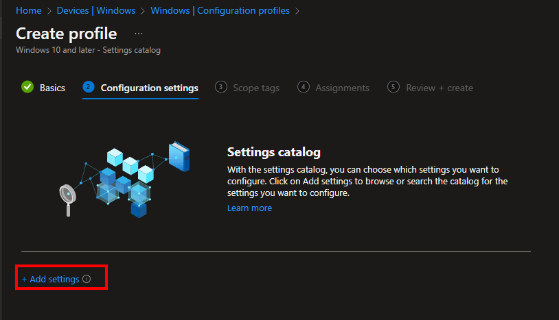
Task: Click the magnifying glass in the illustration
Action: pos(69,197)
